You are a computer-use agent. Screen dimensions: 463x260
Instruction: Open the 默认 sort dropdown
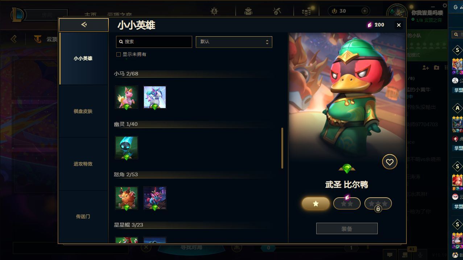click(x=234, y=42)
